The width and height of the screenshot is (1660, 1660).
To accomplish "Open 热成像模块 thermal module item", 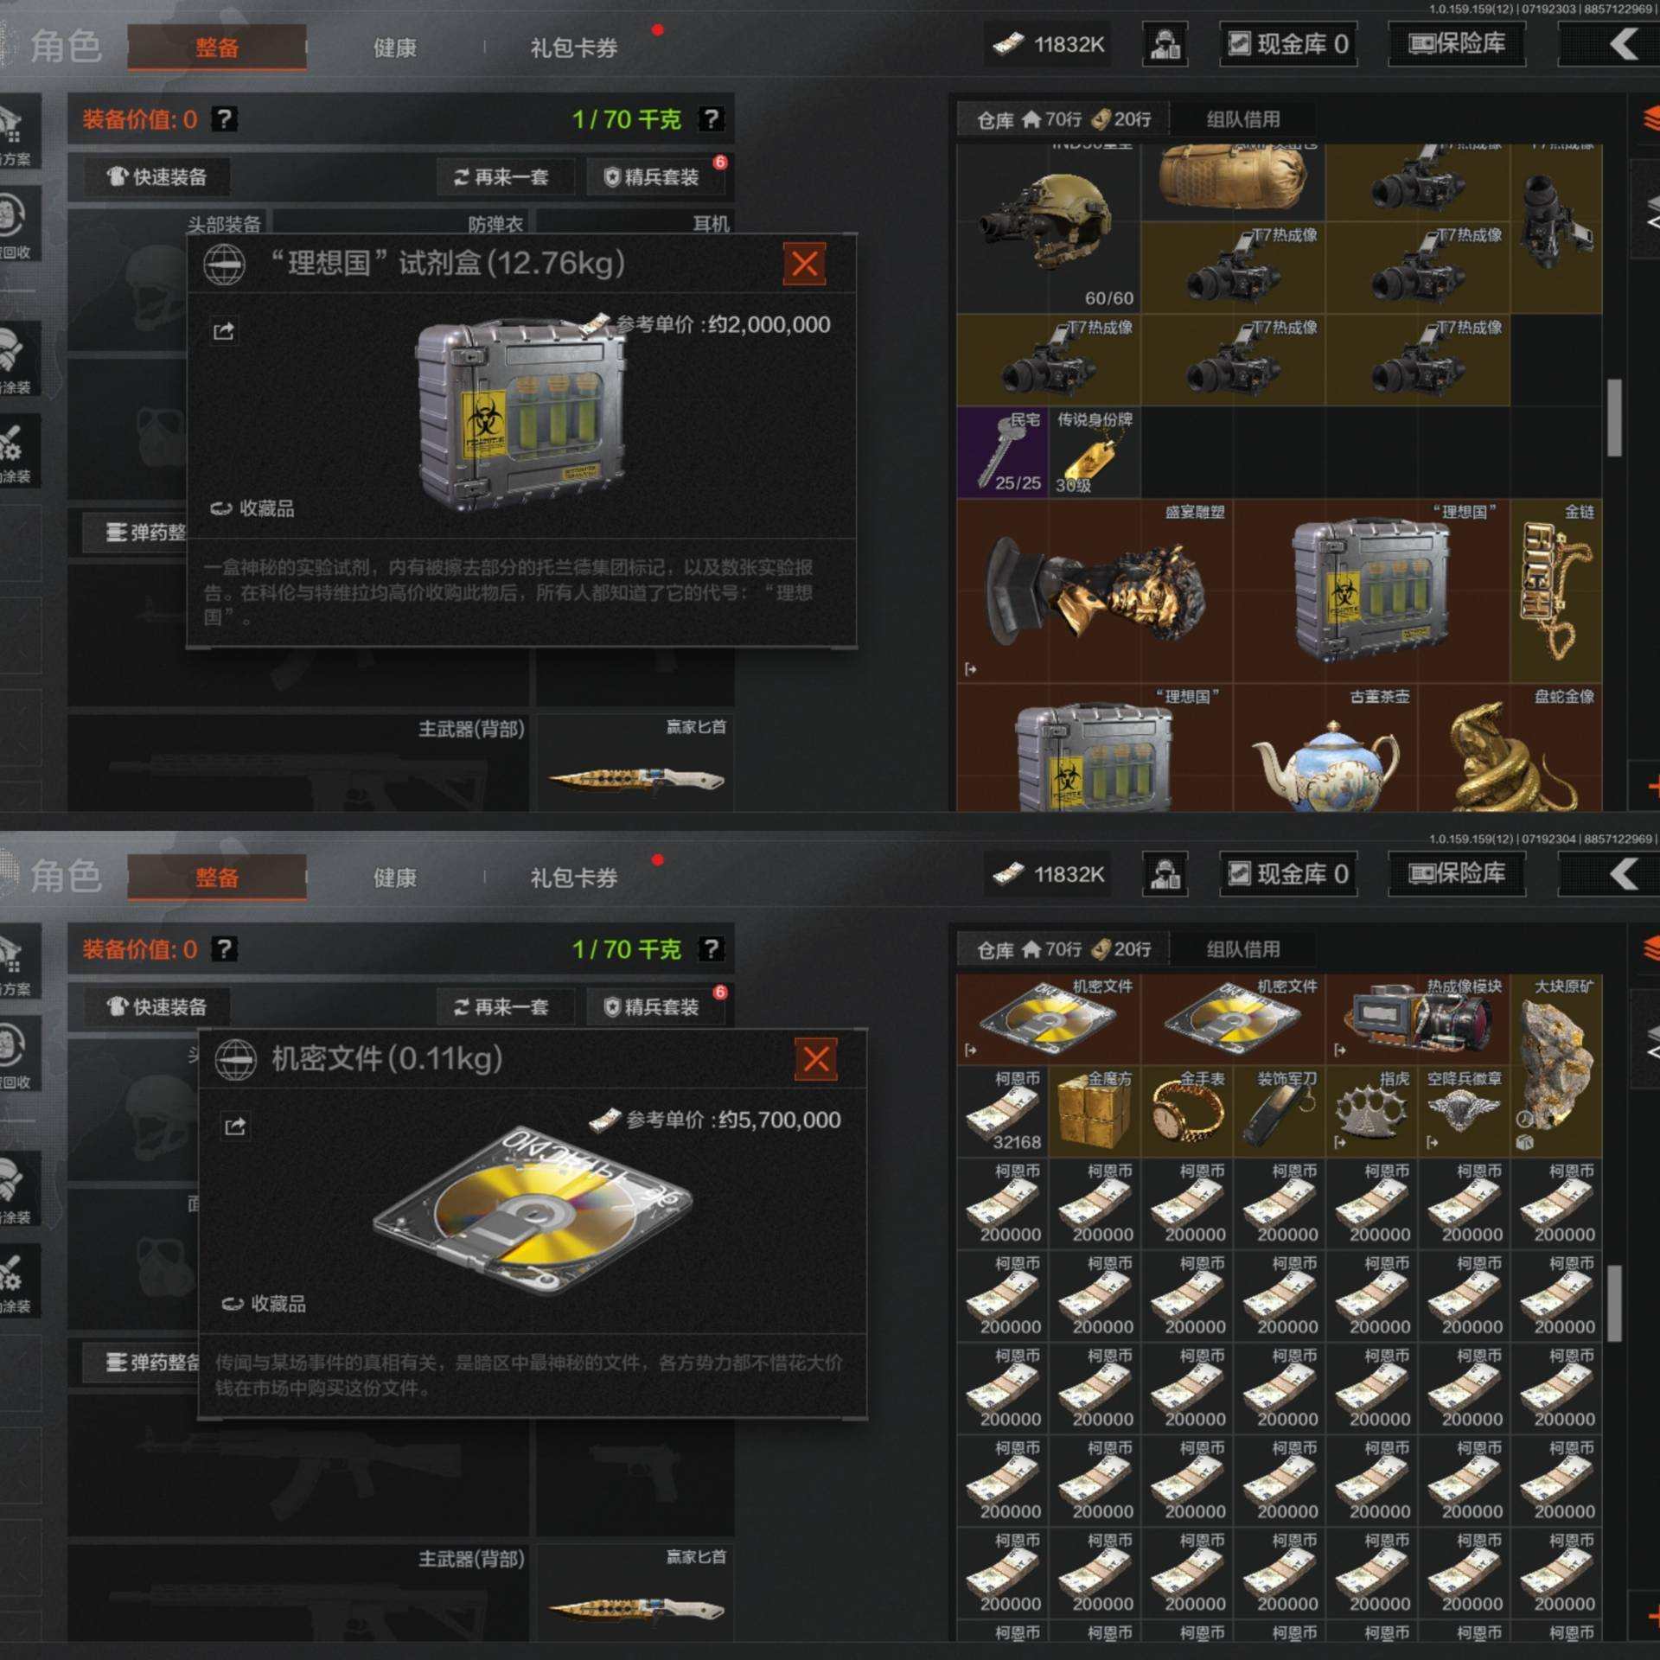I will point(1418,1020).
